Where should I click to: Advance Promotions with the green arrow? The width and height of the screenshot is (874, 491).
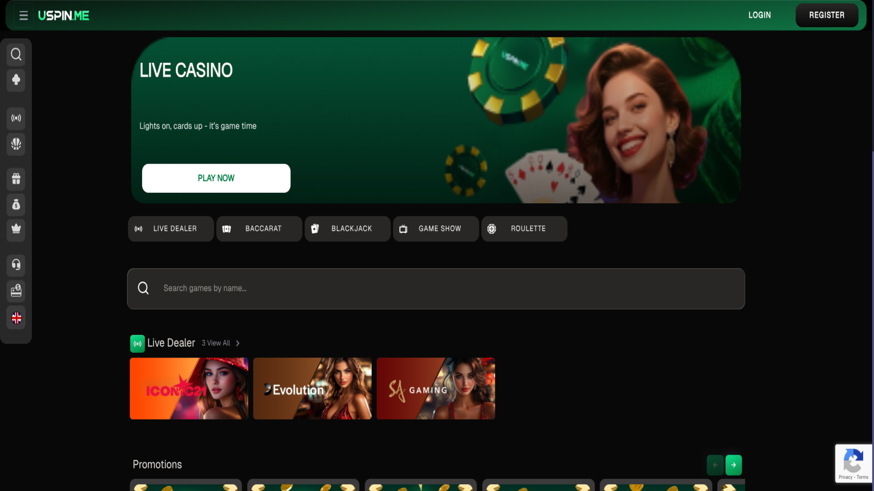pyautogui.click(x=733, y=465)
